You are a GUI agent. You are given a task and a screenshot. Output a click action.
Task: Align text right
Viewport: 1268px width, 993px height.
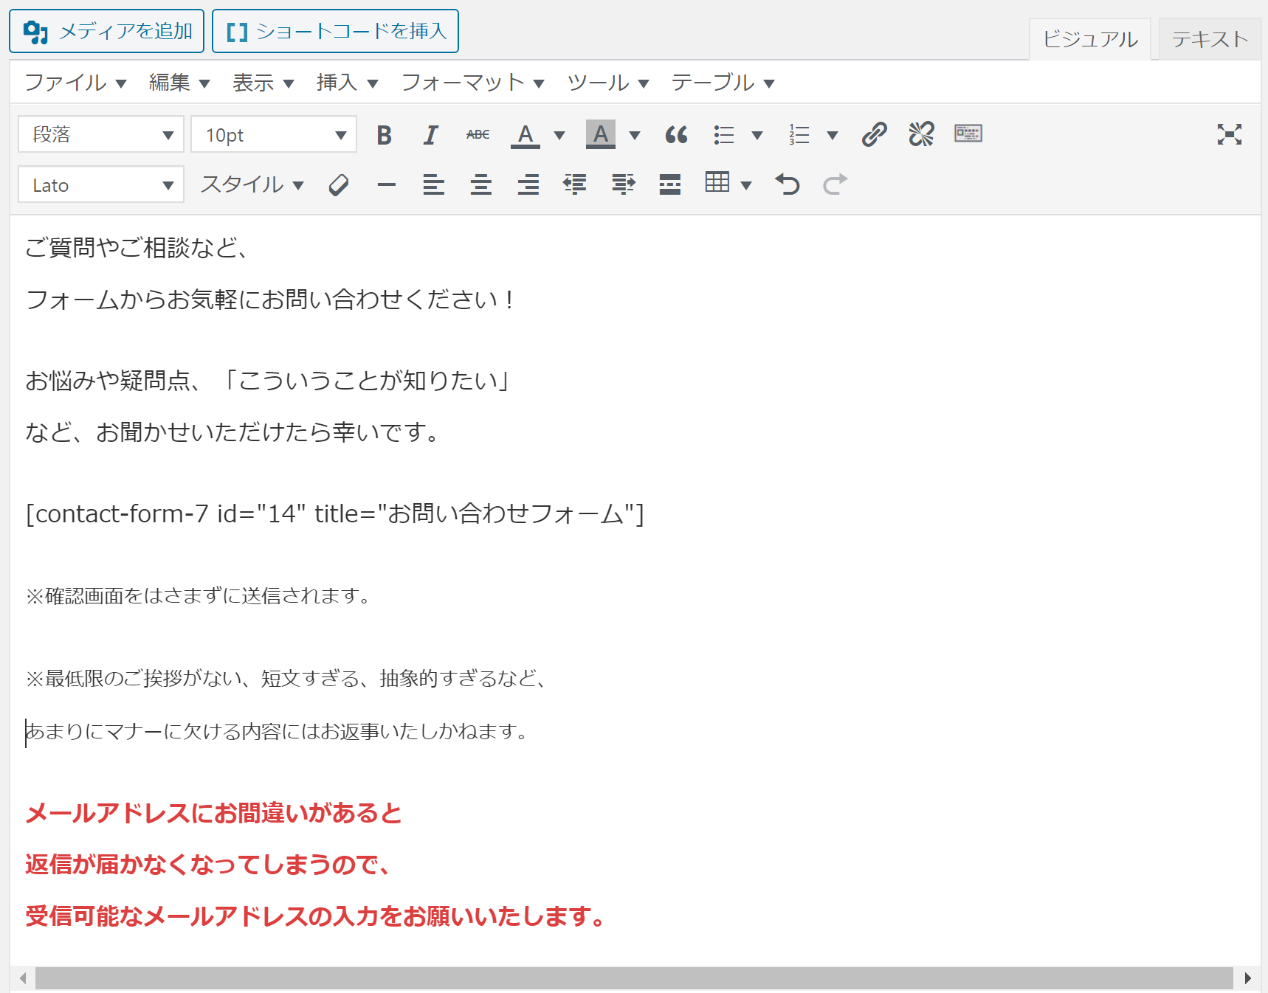point(528,184)
